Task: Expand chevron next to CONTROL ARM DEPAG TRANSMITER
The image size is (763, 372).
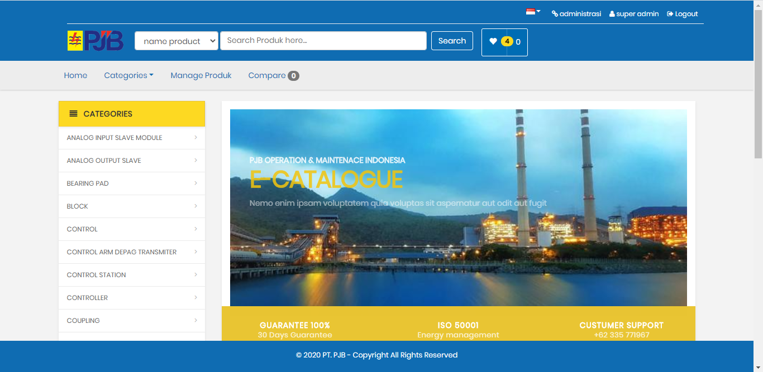Action: pyautogui.click(x=195, y=252)
